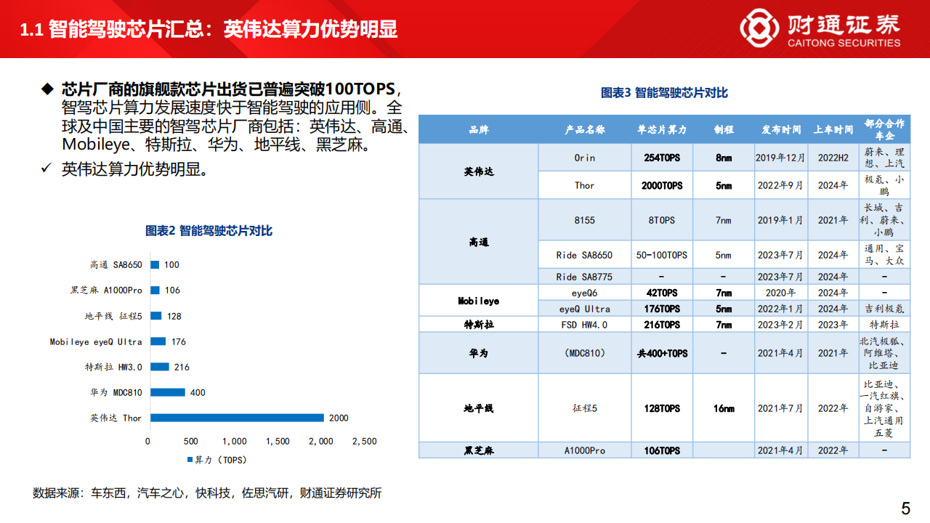The image size is (930, 523).
Task: Click brand cell Mobileye in table
Action: click(479, 300)
